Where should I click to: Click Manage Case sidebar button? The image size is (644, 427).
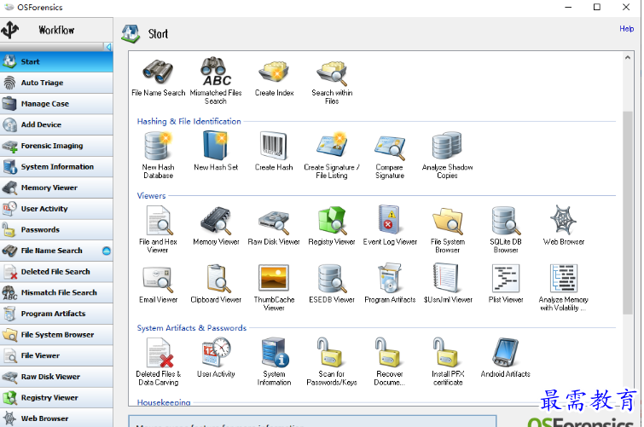click(x=56, y=103)
